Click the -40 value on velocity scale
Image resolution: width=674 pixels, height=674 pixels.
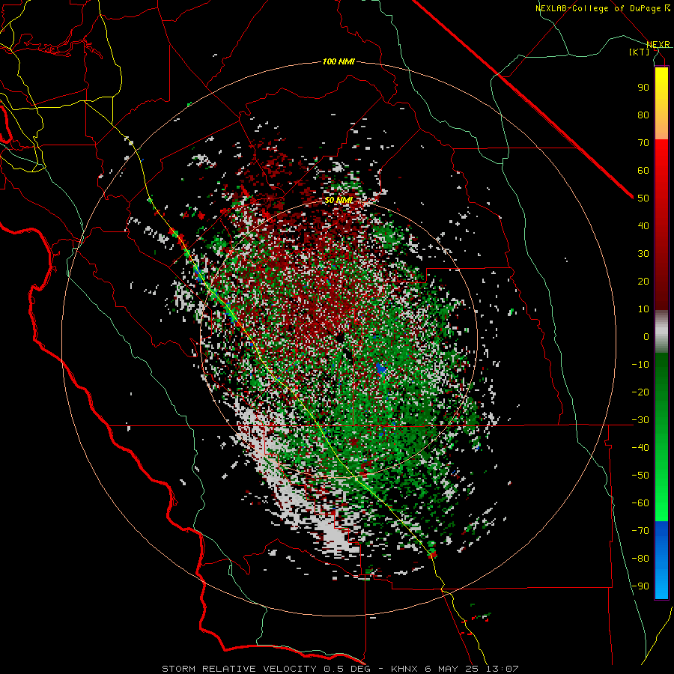coord(640,448)
